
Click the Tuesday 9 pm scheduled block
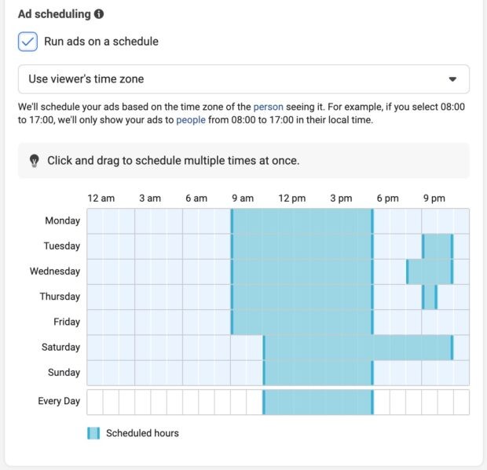pos(438,246)
